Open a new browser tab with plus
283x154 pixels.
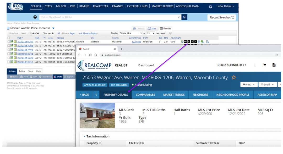click(x=121, y=49)
